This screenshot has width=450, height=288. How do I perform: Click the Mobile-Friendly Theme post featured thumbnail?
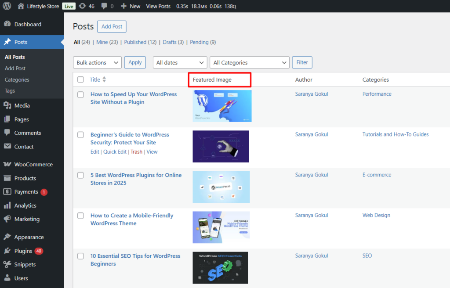(221, 227)
